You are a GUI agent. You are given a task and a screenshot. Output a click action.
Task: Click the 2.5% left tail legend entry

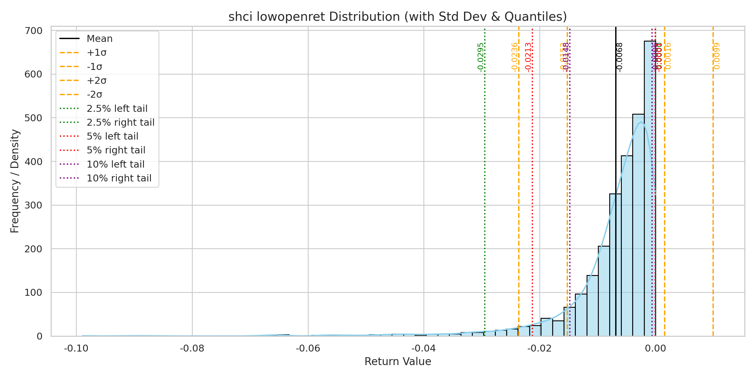pyautogui.click(x=117, y=109)
